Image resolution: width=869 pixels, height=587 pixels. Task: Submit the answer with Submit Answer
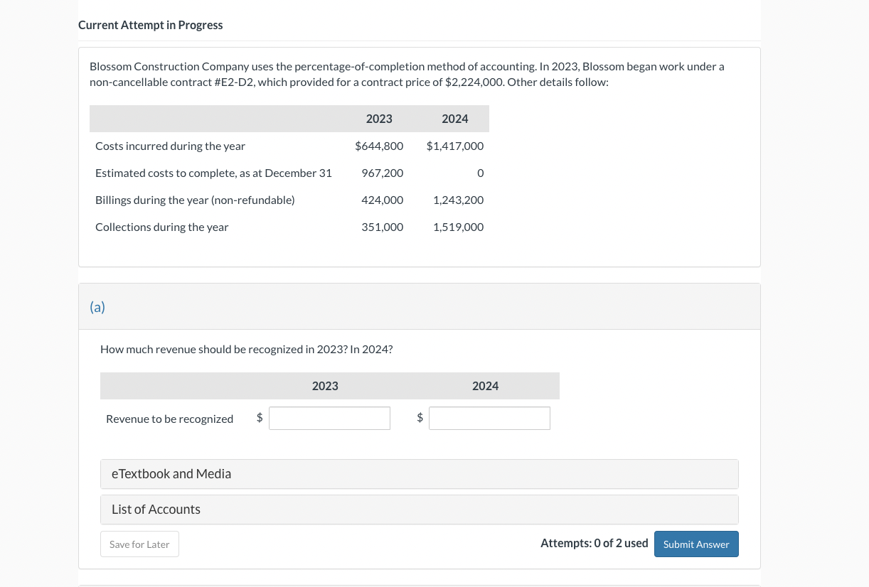(695, 544)
